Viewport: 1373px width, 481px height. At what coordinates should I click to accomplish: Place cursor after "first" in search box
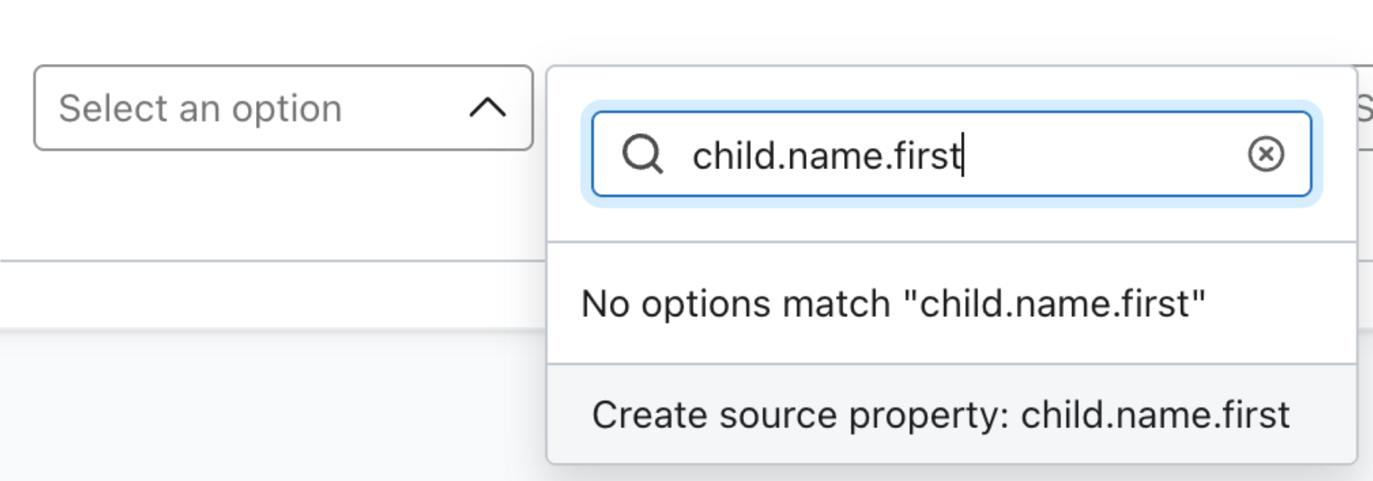pos(962,156)
